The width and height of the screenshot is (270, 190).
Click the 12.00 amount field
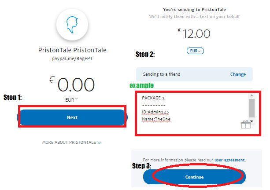(x=194, y=33)
